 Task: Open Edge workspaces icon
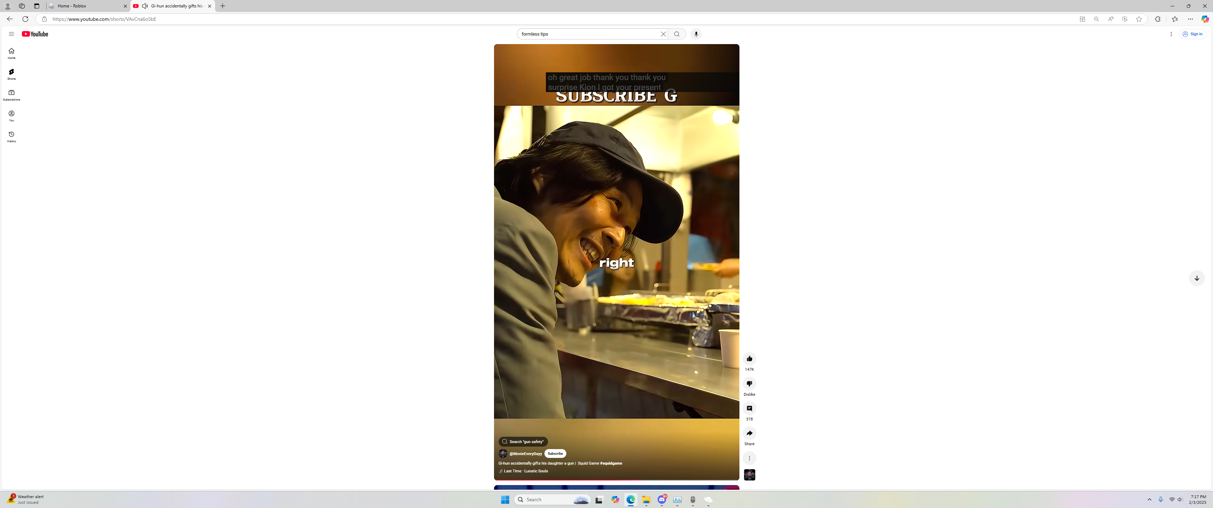[22, 6]
